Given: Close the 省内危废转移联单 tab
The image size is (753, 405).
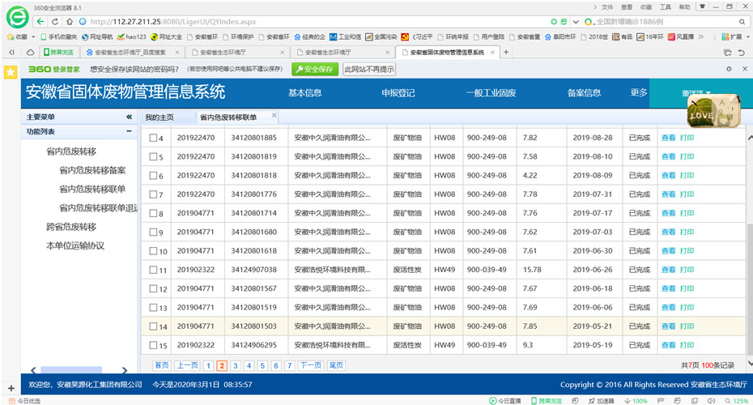Looking at the screenshot, I should pyautogui.click(x=274, y=115).
